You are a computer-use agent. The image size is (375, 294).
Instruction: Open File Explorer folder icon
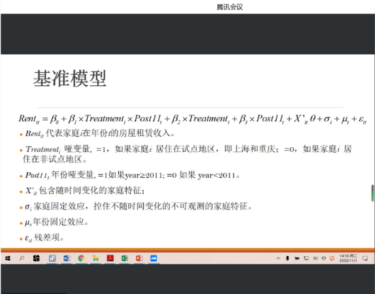tap(96, 258)
